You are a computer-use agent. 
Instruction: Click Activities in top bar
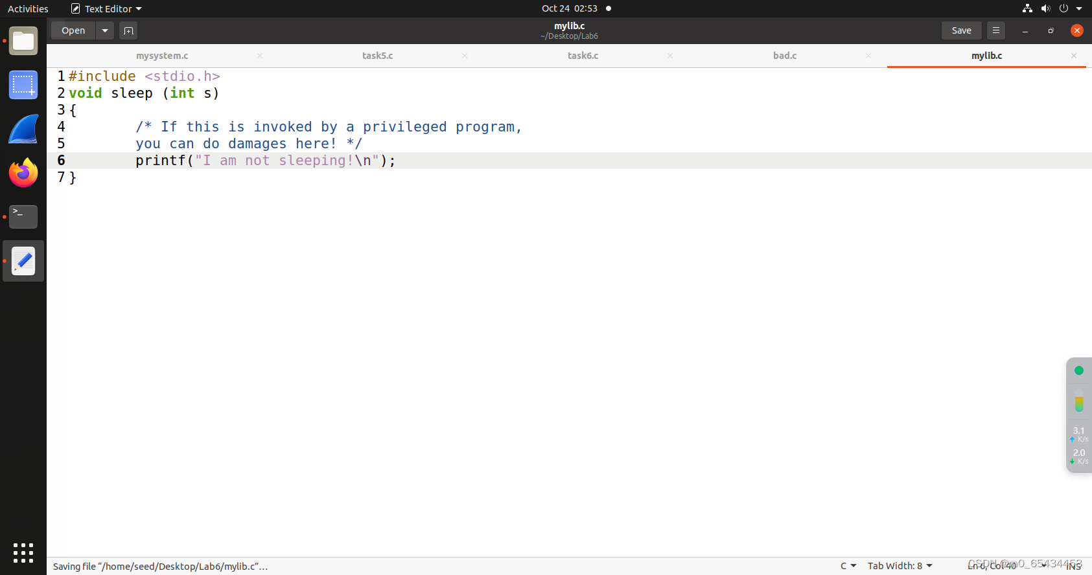pos(28,8)
